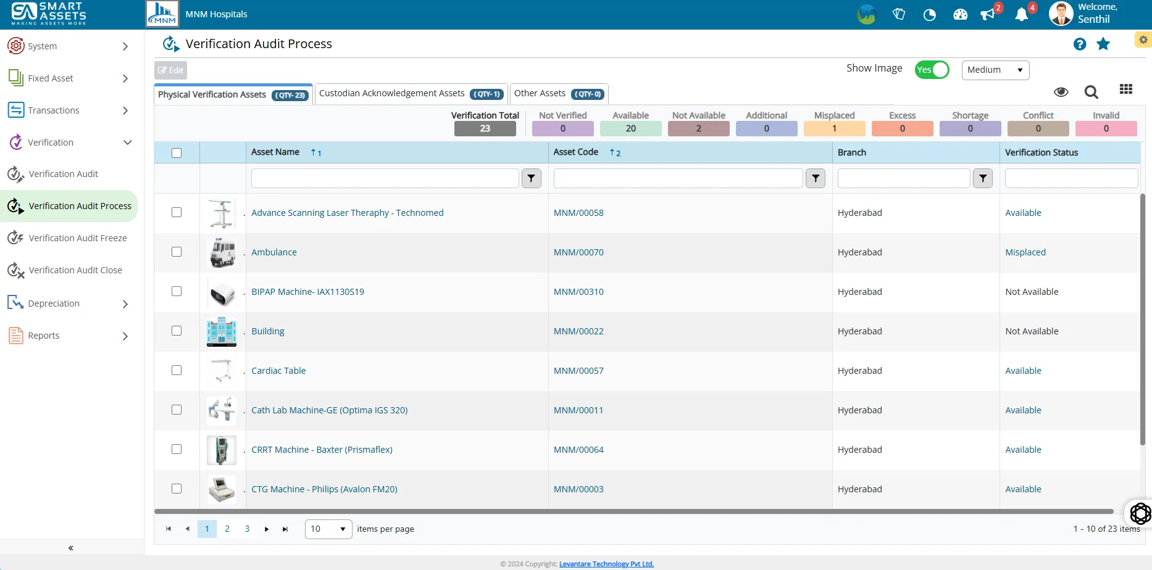Switch to Other Assets tab
Image resolution: width=1152 pixels, height=570 pixels.
coord(559,94)
